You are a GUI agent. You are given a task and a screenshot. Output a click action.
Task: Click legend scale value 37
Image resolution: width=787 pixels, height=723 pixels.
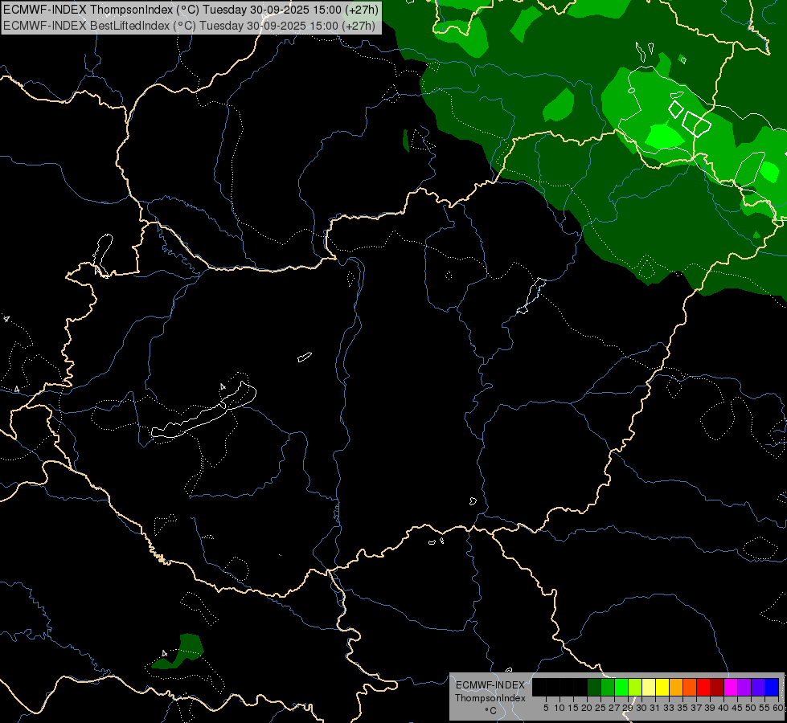coord(697,708)
